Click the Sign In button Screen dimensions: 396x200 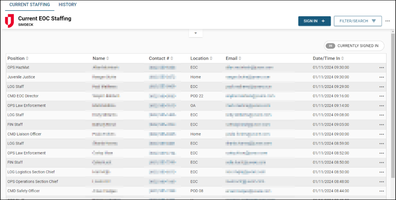click(x=314, y=21)
